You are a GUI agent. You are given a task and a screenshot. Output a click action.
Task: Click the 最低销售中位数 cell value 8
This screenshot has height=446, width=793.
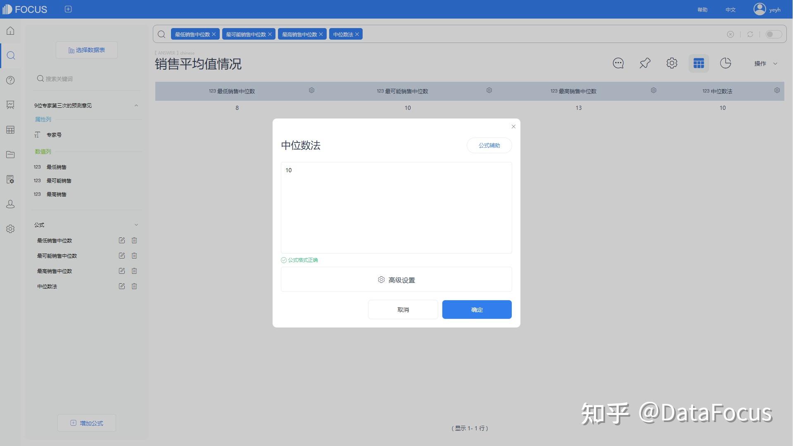click(x=237, y=108)
